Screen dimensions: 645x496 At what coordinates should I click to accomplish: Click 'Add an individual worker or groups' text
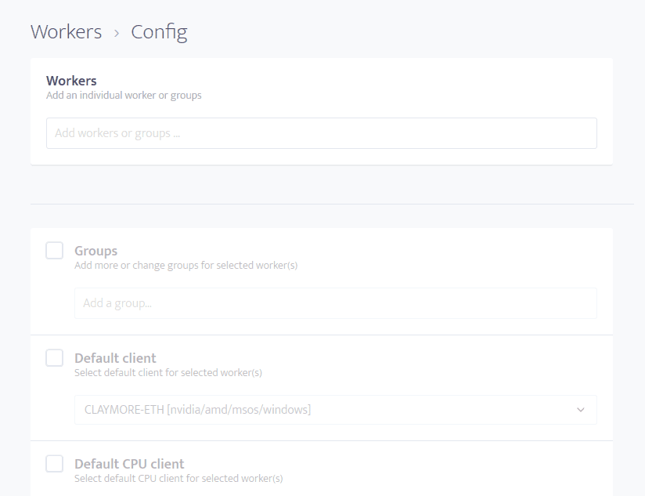pos(124,95)
